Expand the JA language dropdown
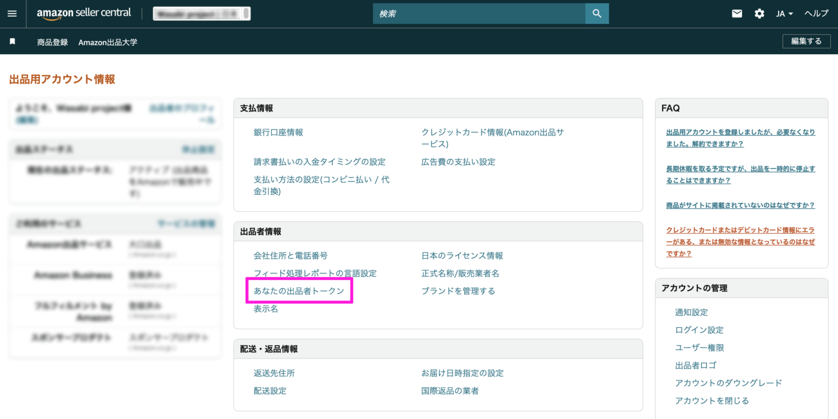Screen dimensions: 838x419 [784, 13]
